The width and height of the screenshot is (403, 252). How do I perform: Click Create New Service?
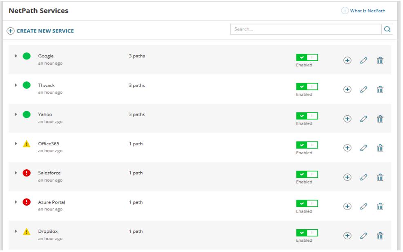pyautogui.click(x=40, y=31)
